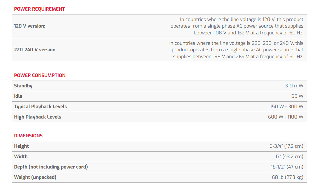The height and width of the screenshot is (189, 315).
Task: Click the Height value 6-3/4" (17.2 cm)
Action: pyautogui.click(x=286, y=146)
